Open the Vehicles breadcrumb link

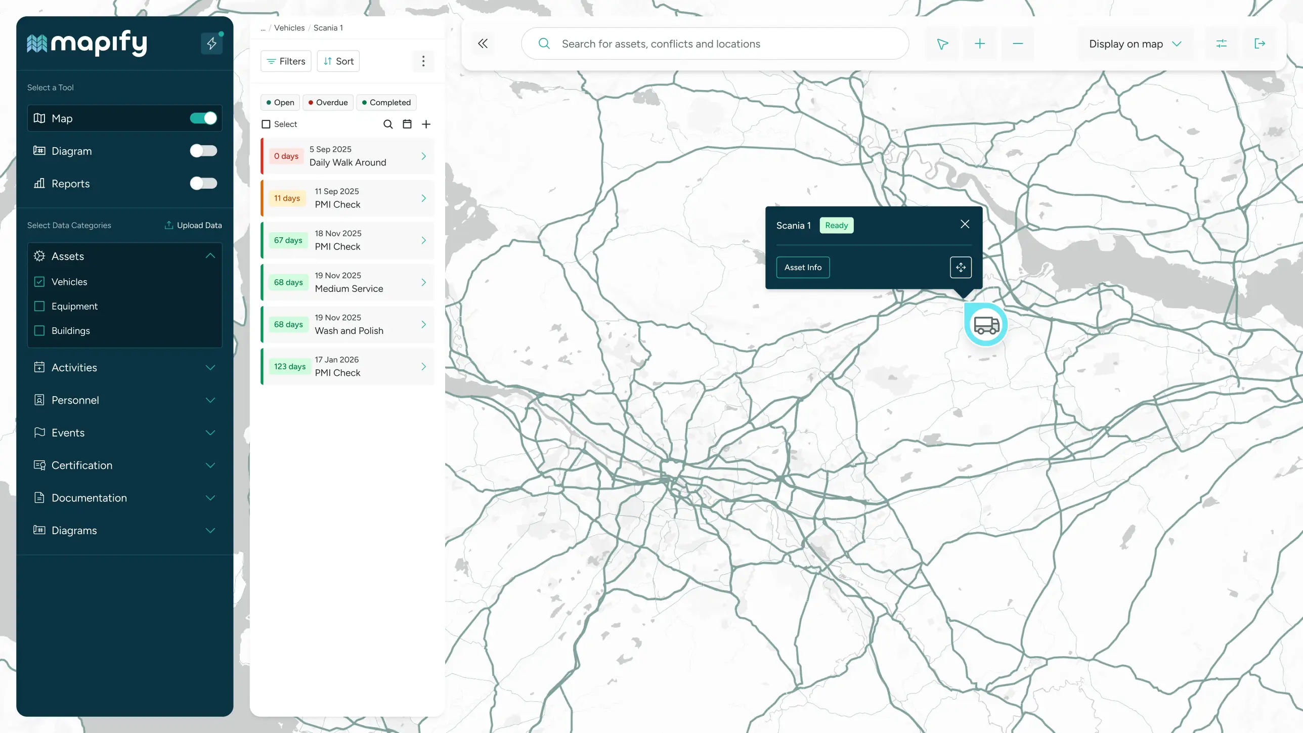click(x=289, y=28)
